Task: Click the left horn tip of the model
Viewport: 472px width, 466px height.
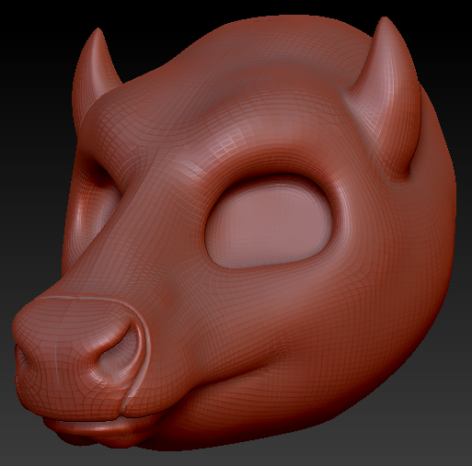Action: [x=98, y=34]
